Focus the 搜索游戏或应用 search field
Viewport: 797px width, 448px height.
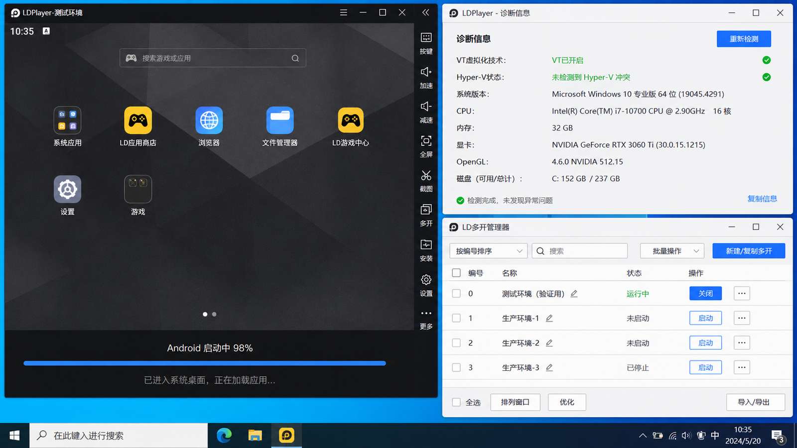tap(213, 58)
